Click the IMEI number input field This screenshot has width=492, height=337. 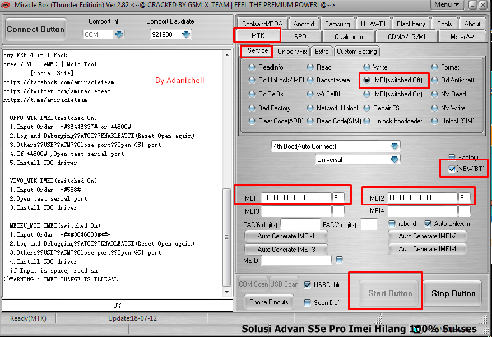click(296, 198)
